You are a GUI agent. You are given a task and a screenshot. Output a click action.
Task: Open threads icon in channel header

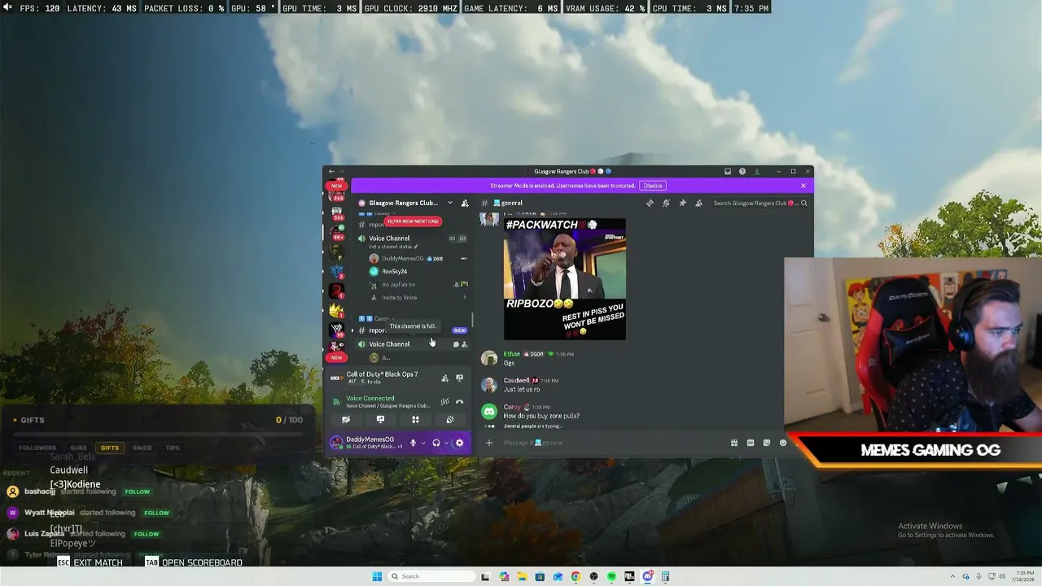click(650, 203)
